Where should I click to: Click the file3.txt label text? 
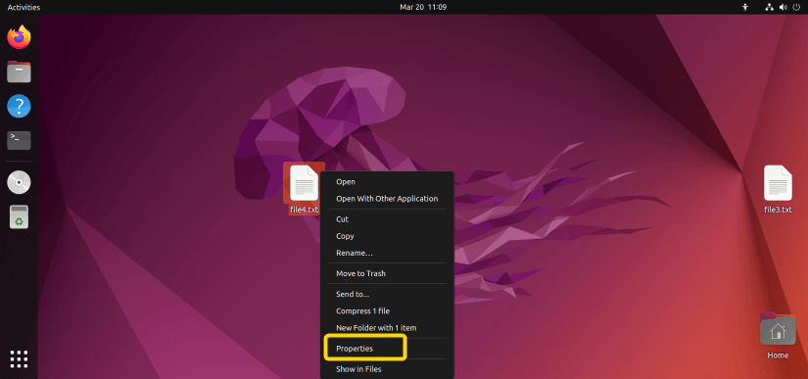click(x=778, y=210)
